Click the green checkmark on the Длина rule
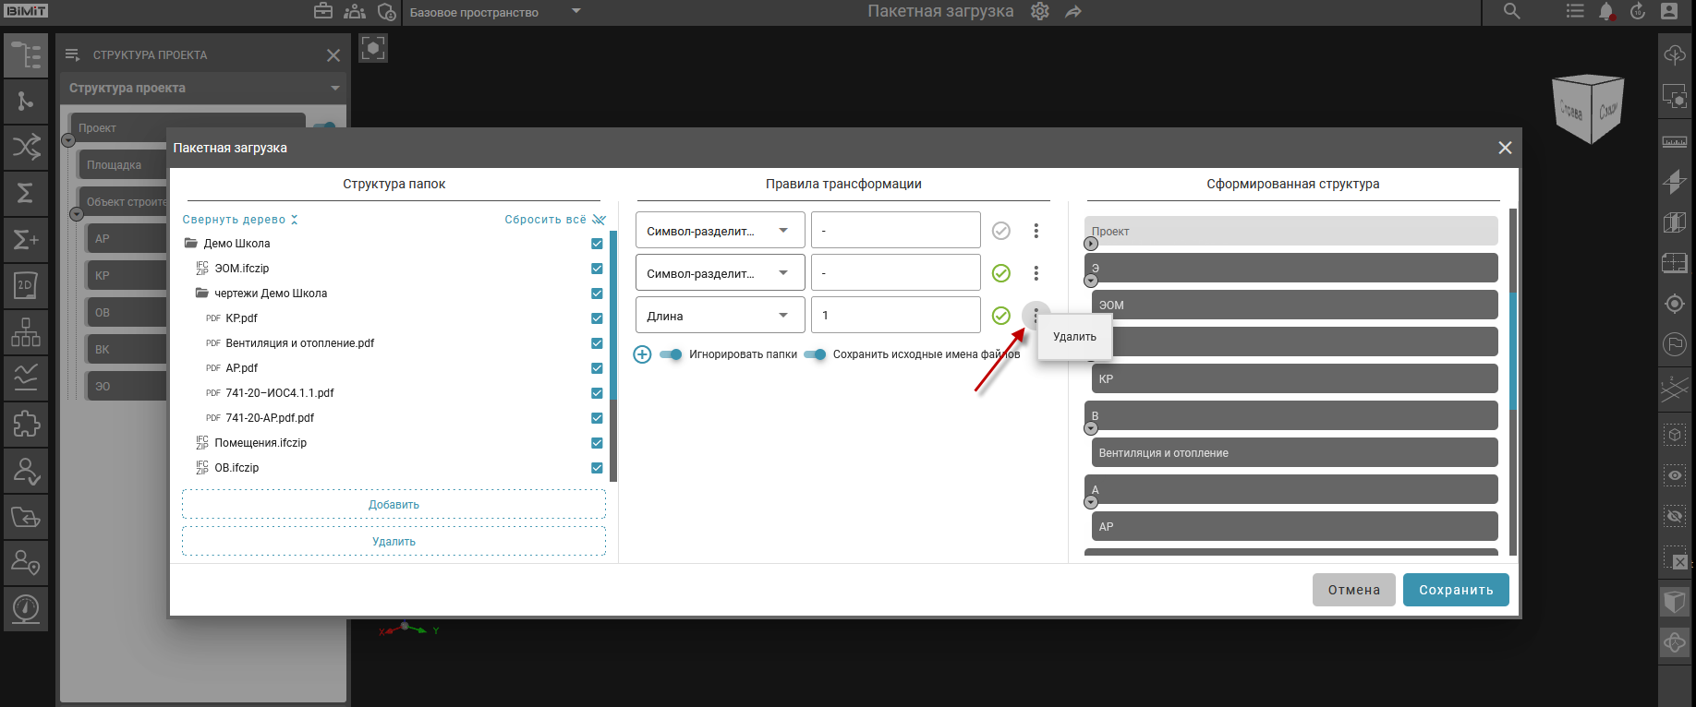 click(1000, 316)
